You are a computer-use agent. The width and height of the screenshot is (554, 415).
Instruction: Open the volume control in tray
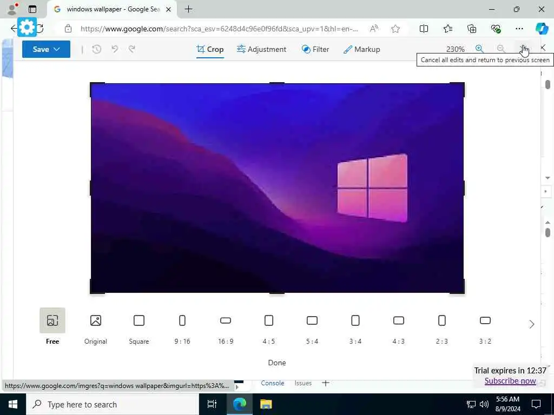484,404
